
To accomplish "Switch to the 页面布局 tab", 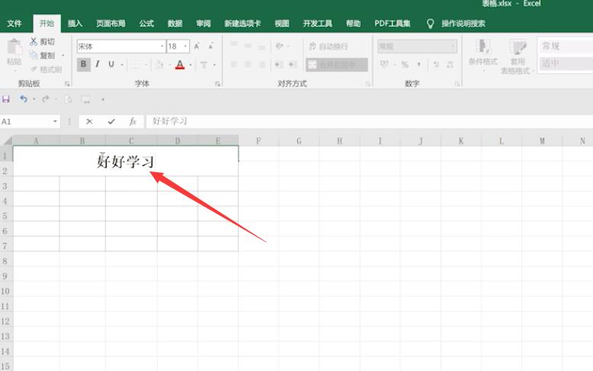I will click(x=111, y=24).
